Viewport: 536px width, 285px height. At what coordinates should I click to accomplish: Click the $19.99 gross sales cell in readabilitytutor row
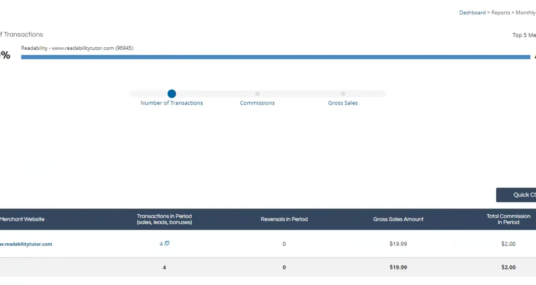[x=398, y=244]
